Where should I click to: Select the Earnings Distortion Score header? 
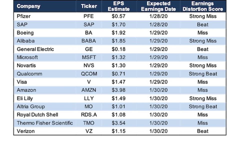point(202,6)
